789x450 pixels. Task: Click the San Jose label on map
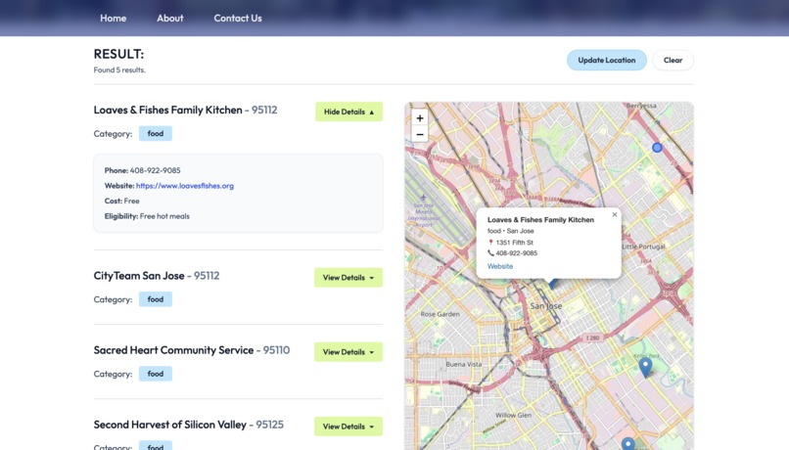pyautogui.click(x=546, y=305)
